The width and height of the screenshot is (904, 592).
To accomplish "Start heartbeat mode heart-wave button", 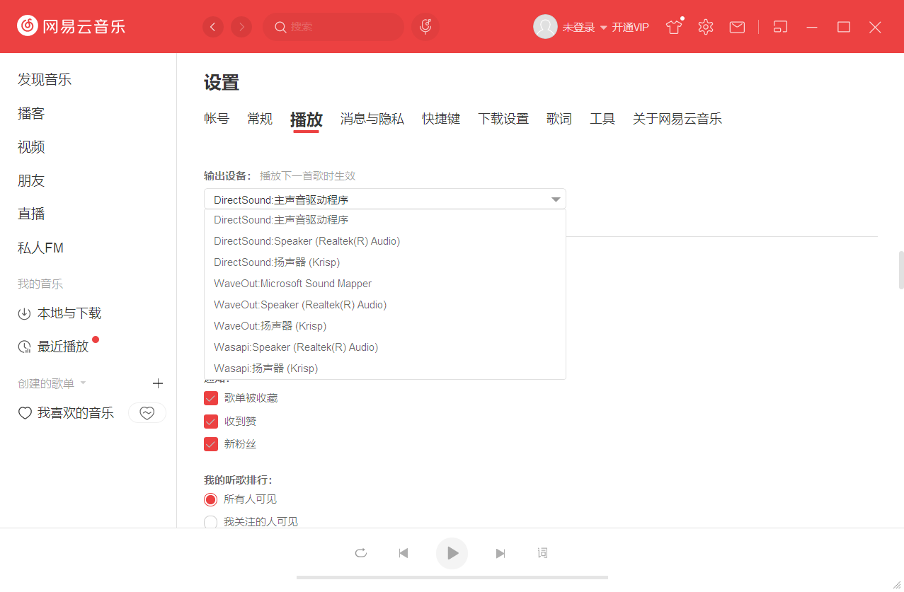I will pyautogui.click(x=147, y=413).
